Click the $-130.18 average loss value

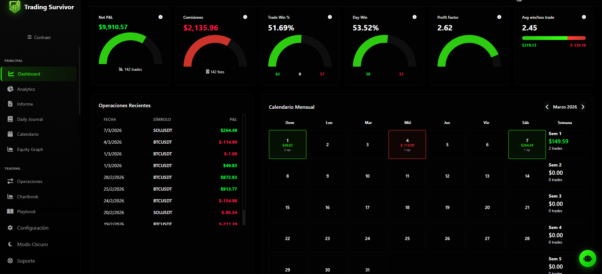tap(578, 45)
